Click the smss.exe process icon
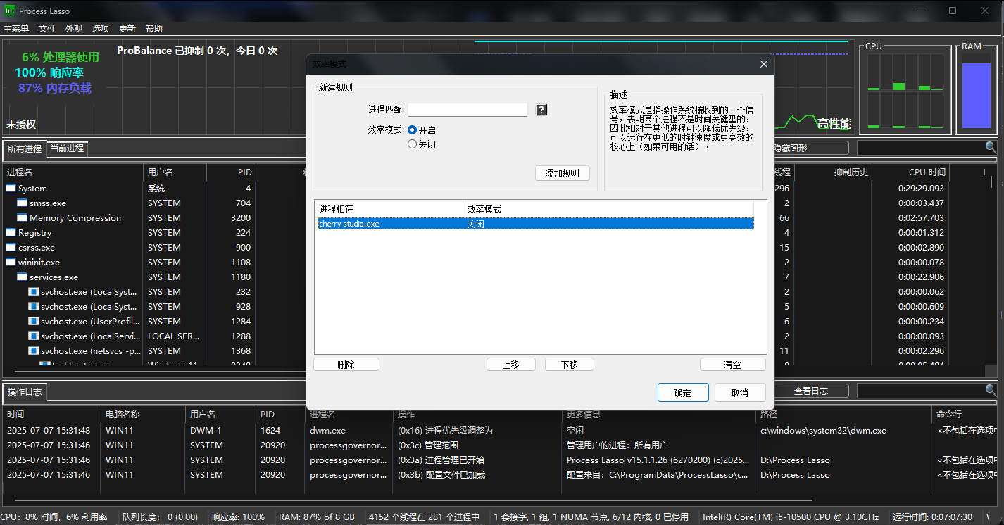 (x=22, y=203)
